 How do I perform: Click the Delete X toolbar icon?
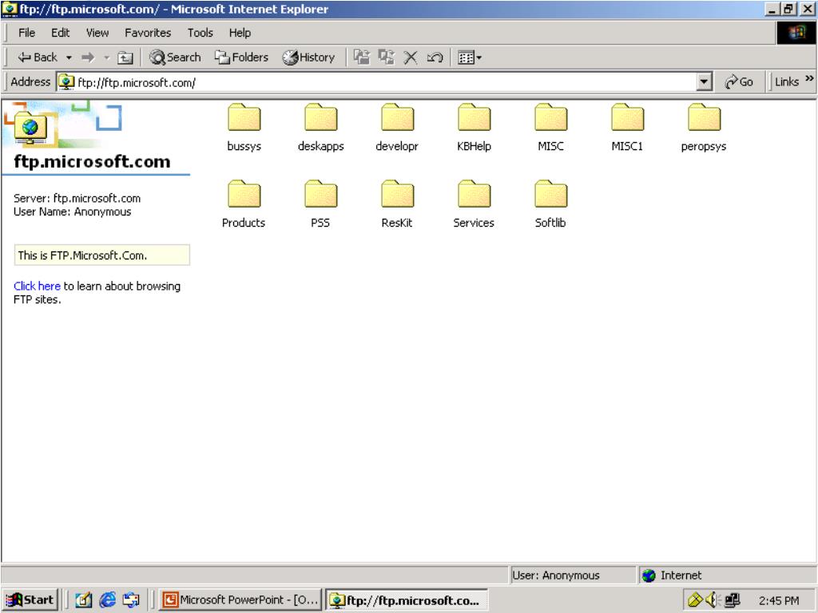(411, 57)
